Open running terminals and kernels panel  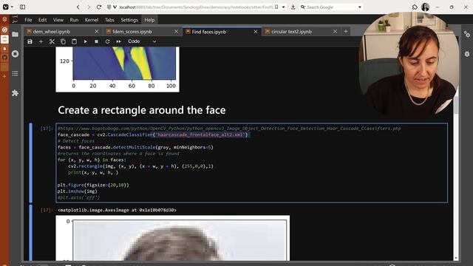(15, 54)
